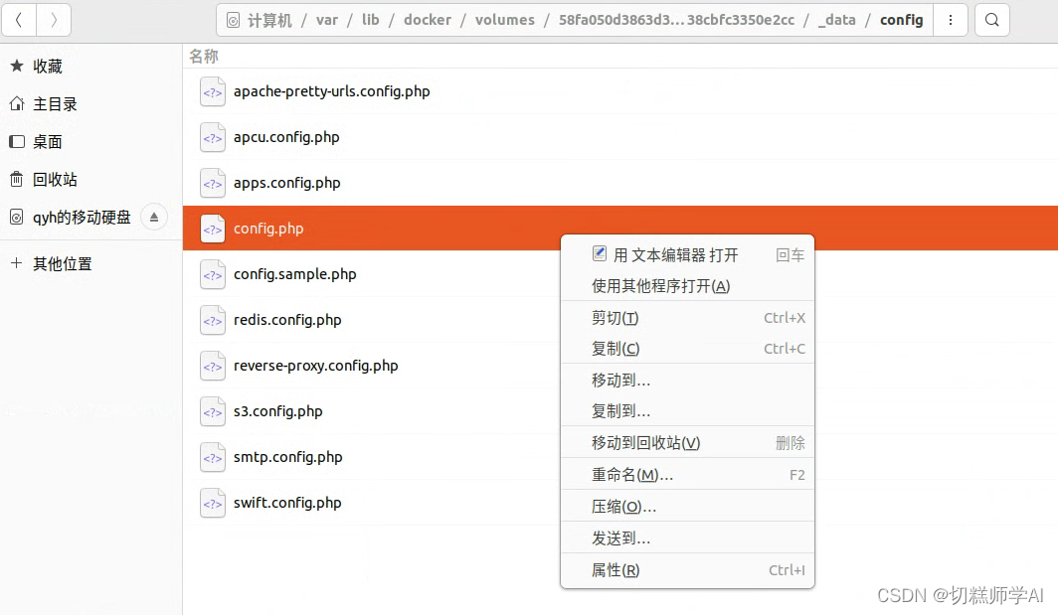Click the highlighted config.php file name
Screen dimensions: 1058x615
coord(268,230)
